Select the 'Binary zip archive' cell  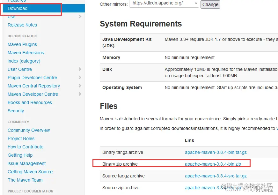120,164
